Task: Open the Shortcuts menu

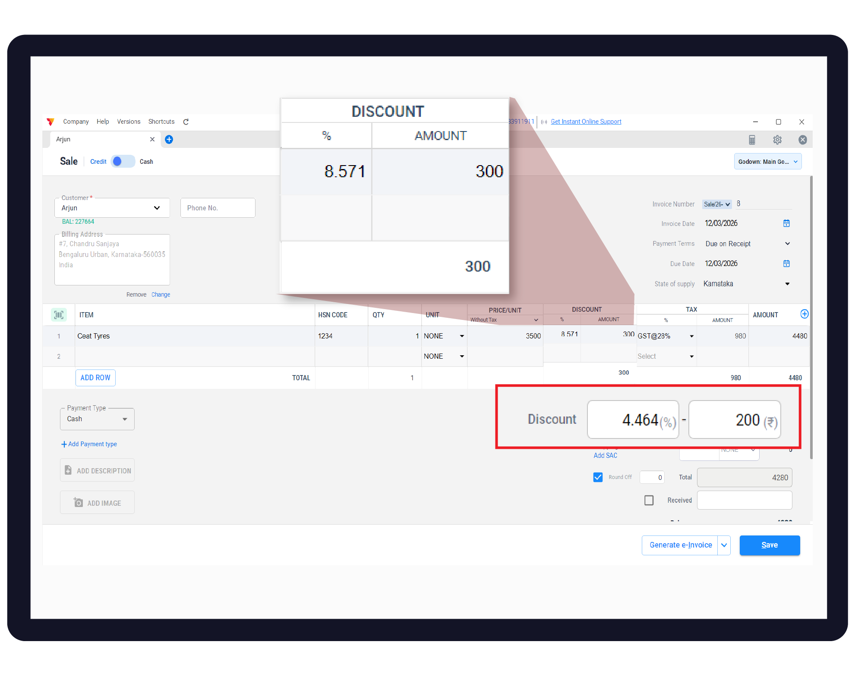Action: [161, 122]
